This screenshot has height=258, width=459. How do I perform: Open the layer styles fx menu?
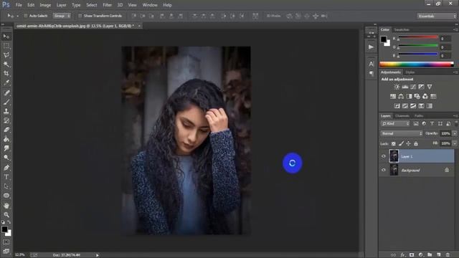402,255
